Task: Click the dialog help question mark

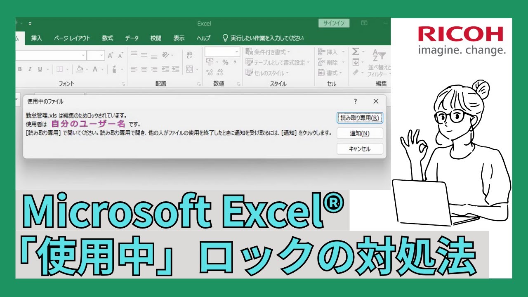Action: click(x=355, y=101)
